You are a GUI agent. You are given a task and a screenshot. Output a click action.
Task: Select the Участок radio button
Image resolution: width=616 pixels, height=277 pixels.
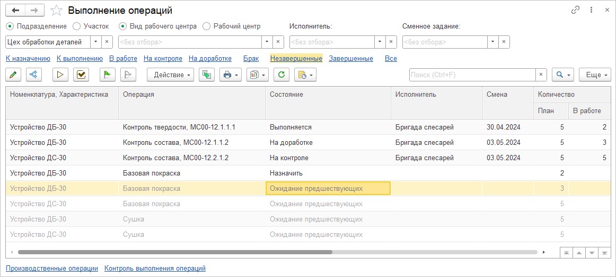tap(76, 26)
